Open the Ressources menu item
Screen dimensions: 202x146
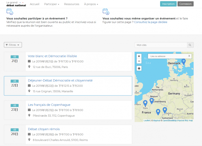71,4
